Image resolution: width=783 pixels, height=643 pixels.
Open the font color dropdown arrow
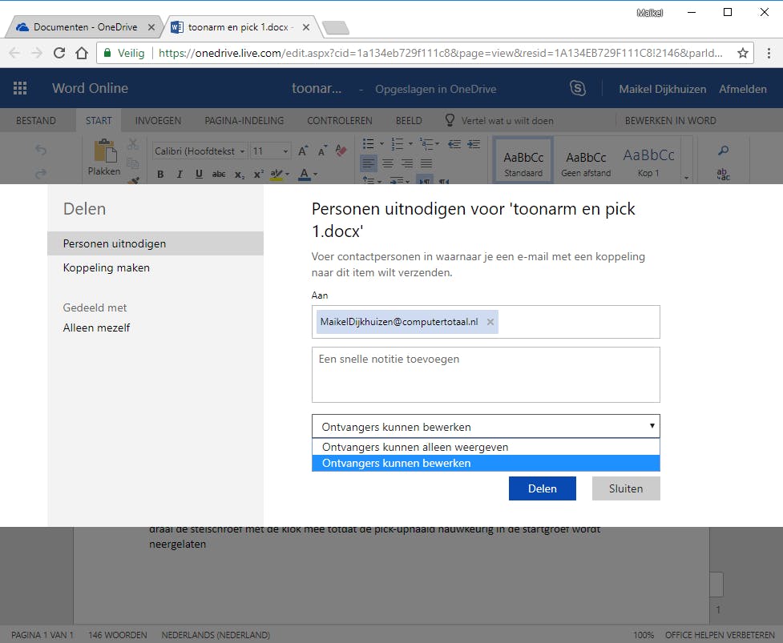pyautogui.click(x=315, y=174)
